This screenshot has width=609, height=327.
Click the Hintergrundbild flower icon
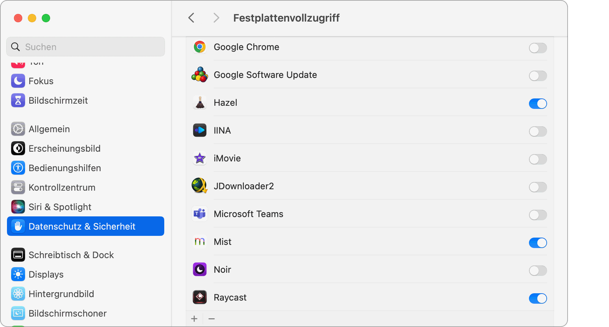click(18, 294)
